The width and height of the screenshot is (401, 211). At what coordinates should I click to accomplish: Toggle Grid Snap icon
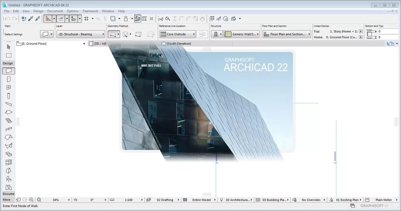click(x=86, y=19)
